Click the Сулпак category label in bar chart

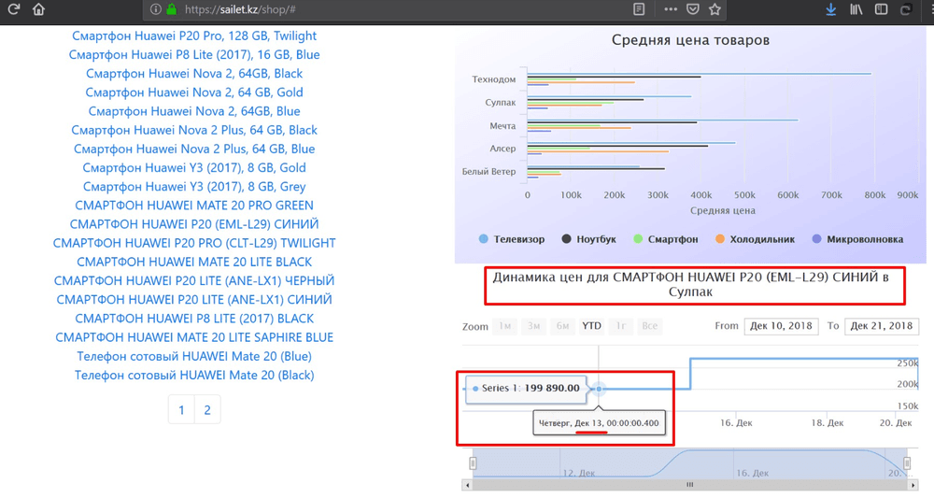tap(501, 103)
